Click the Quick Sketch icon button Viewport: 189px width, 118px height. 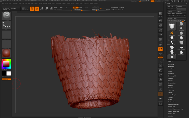click(x=25, y=9)
